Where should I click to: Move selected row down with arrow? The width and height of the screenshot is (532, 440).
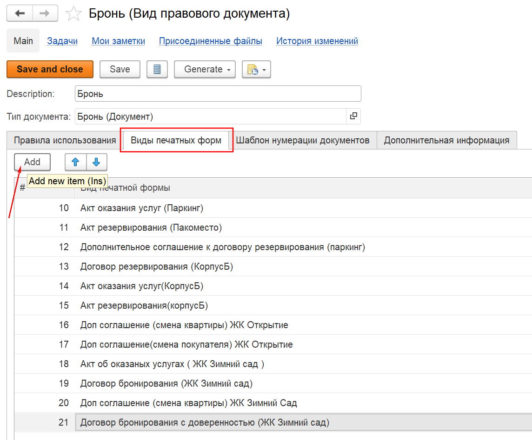click(96, 162)
